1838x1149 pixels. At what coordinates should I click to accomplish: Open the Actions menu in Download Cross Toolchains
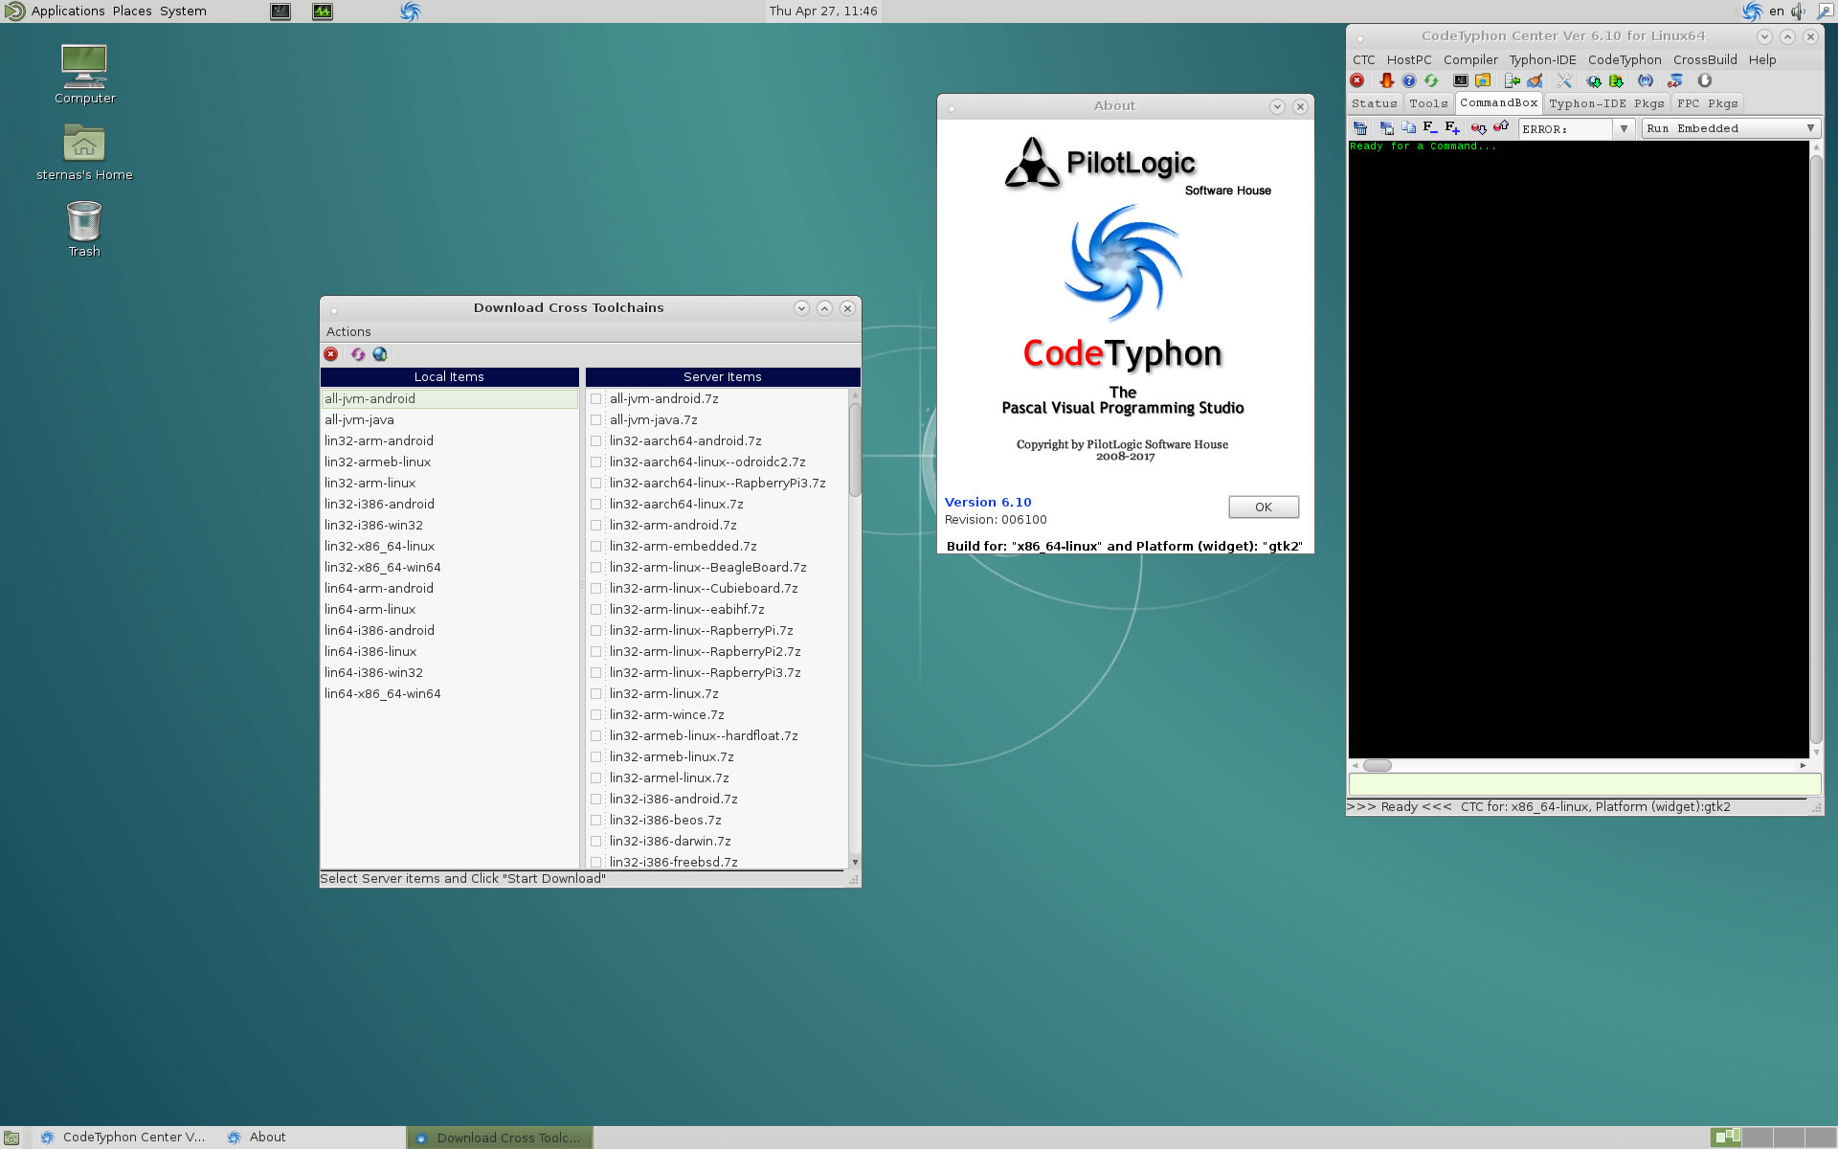click(348, 331)
